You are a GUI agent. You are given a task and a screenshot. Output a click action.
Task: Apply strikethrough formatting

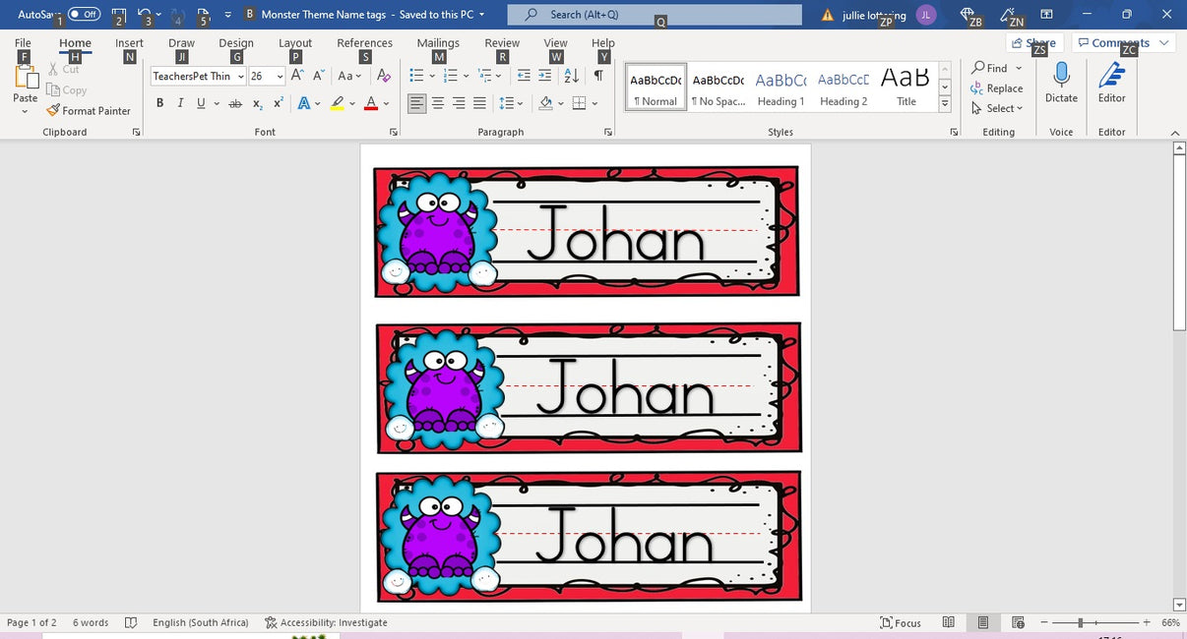(235, 102)
